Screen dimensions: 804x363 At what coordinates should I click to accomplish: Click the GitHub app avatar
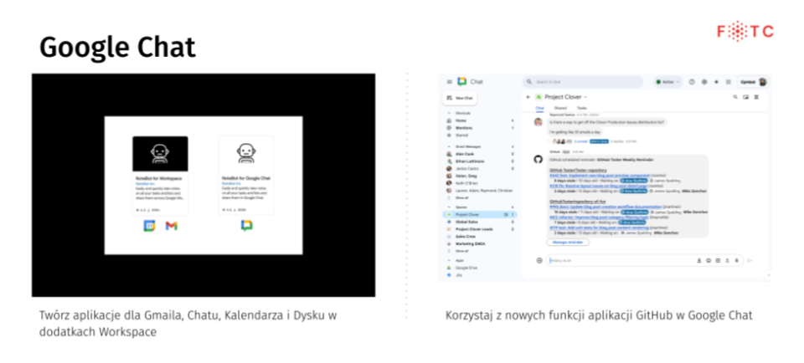click(538, 159)
